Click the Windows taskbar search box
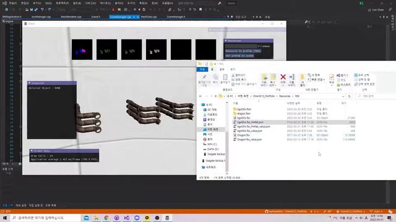This screenshot has width=396, height=222. [45, 218]
